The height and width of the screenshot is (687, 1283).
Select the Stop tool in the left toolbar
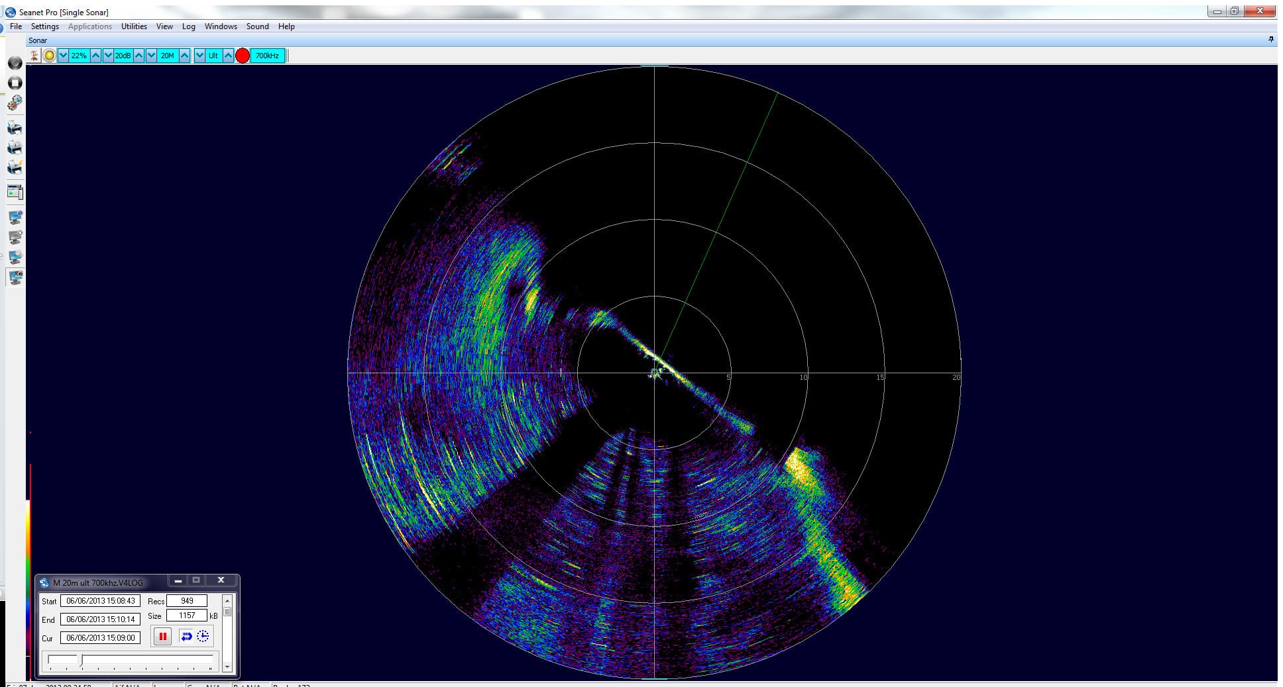pos(15,82)
